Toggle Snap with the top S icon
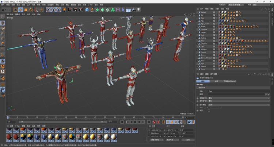 (x=3, y=61)
